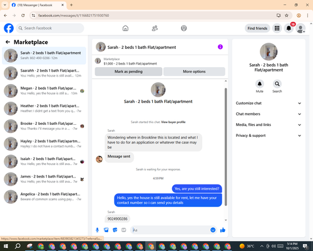Screen dimensions: 313x251
Task: Open conversation details purple info icon
Action: click(x=220, y=47)
